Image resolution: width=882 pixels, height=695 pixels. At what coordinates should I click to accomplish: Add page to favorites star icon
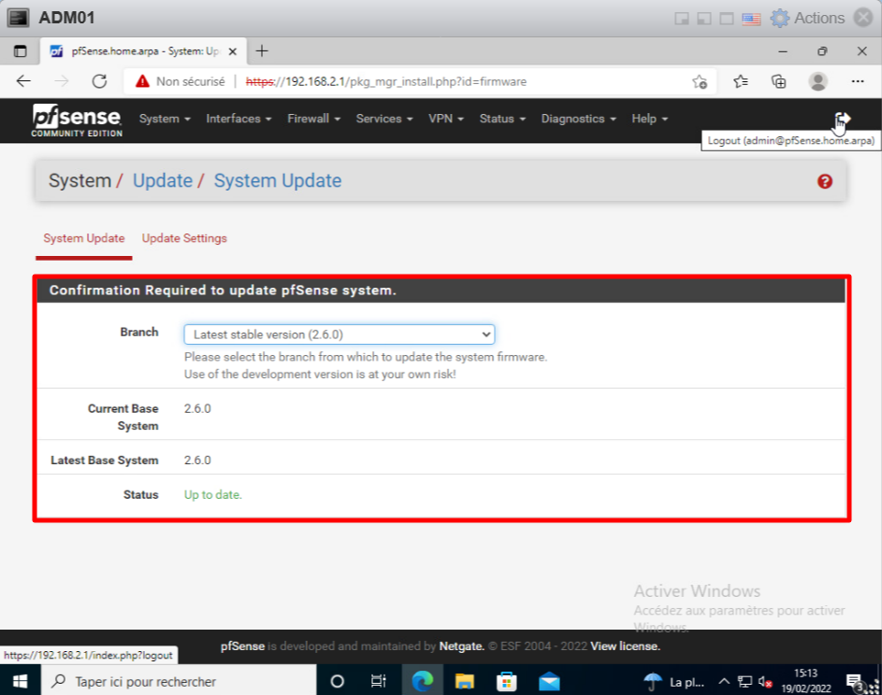699,81
